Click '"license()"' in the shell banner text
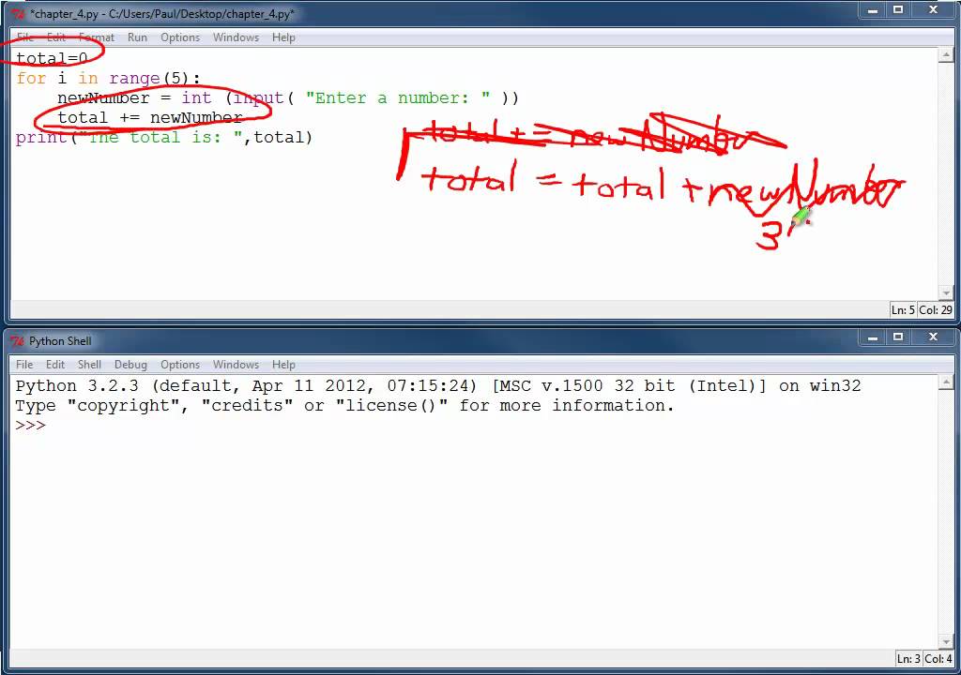Image resolution: width=961 pixels, height=675 pixels. pos(392,406)
